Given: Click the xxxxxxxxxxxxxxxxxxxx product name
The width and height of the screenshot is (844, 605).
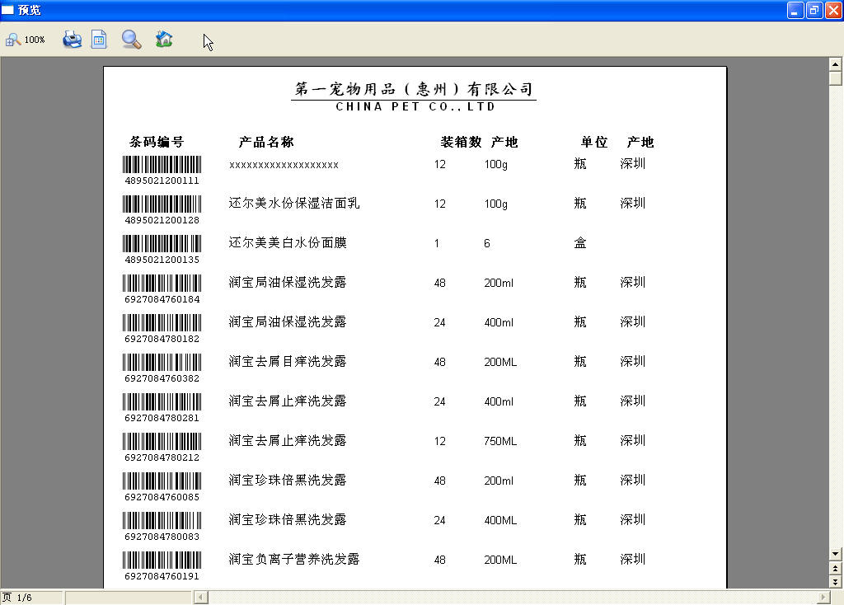Looking at the screenshot, I should (x=284, y=165).
